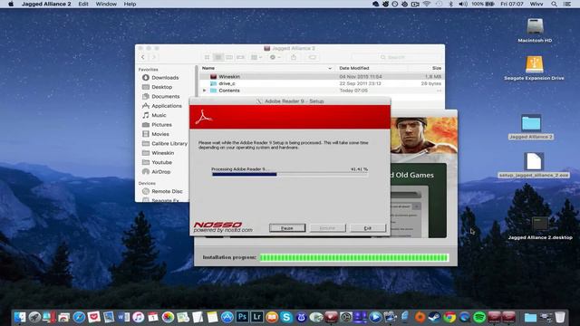
Task: Open the Finder arrange-by dropdown
Action: [256, 57]
